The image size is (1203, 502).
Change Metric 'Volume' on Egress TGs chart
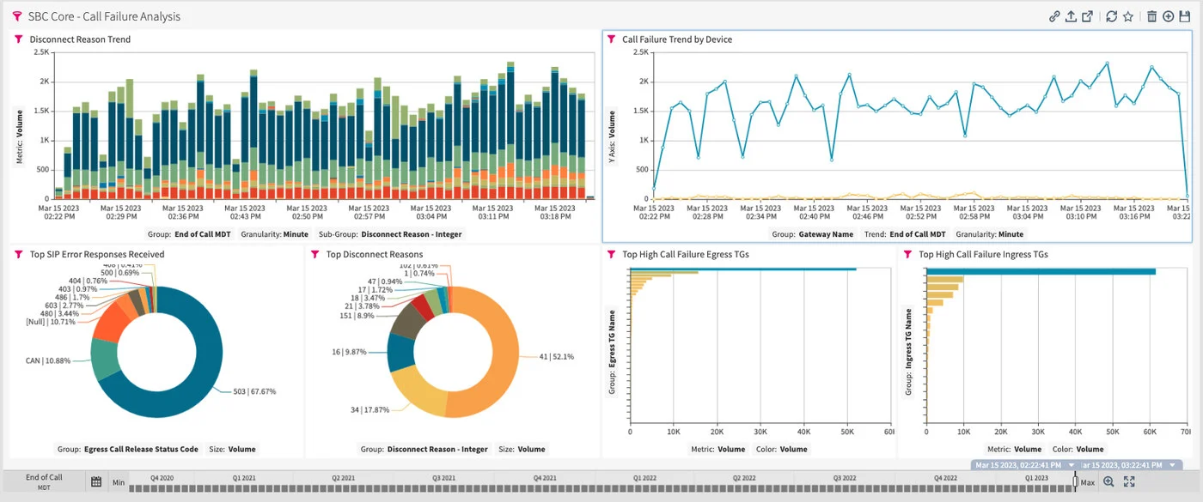731,449
